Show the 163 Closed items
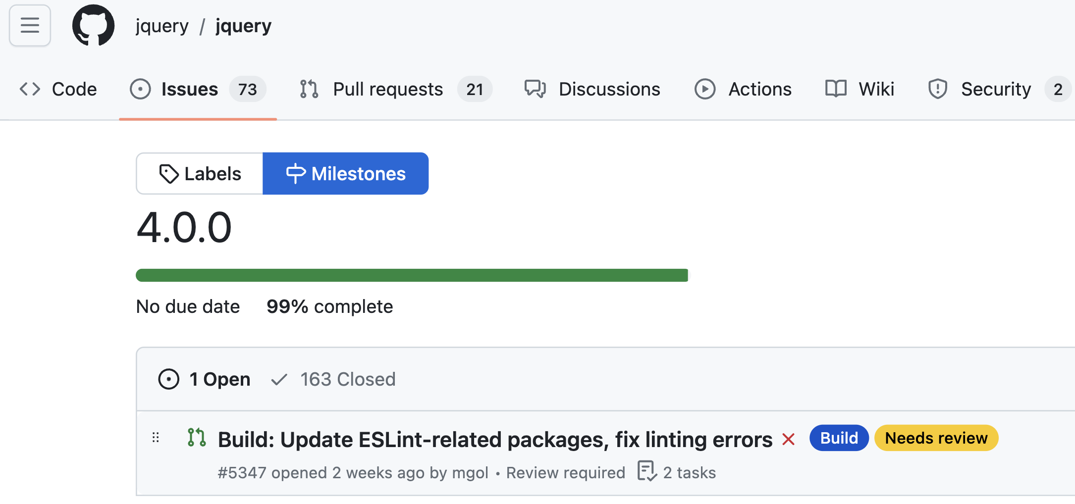 (333, 379)
